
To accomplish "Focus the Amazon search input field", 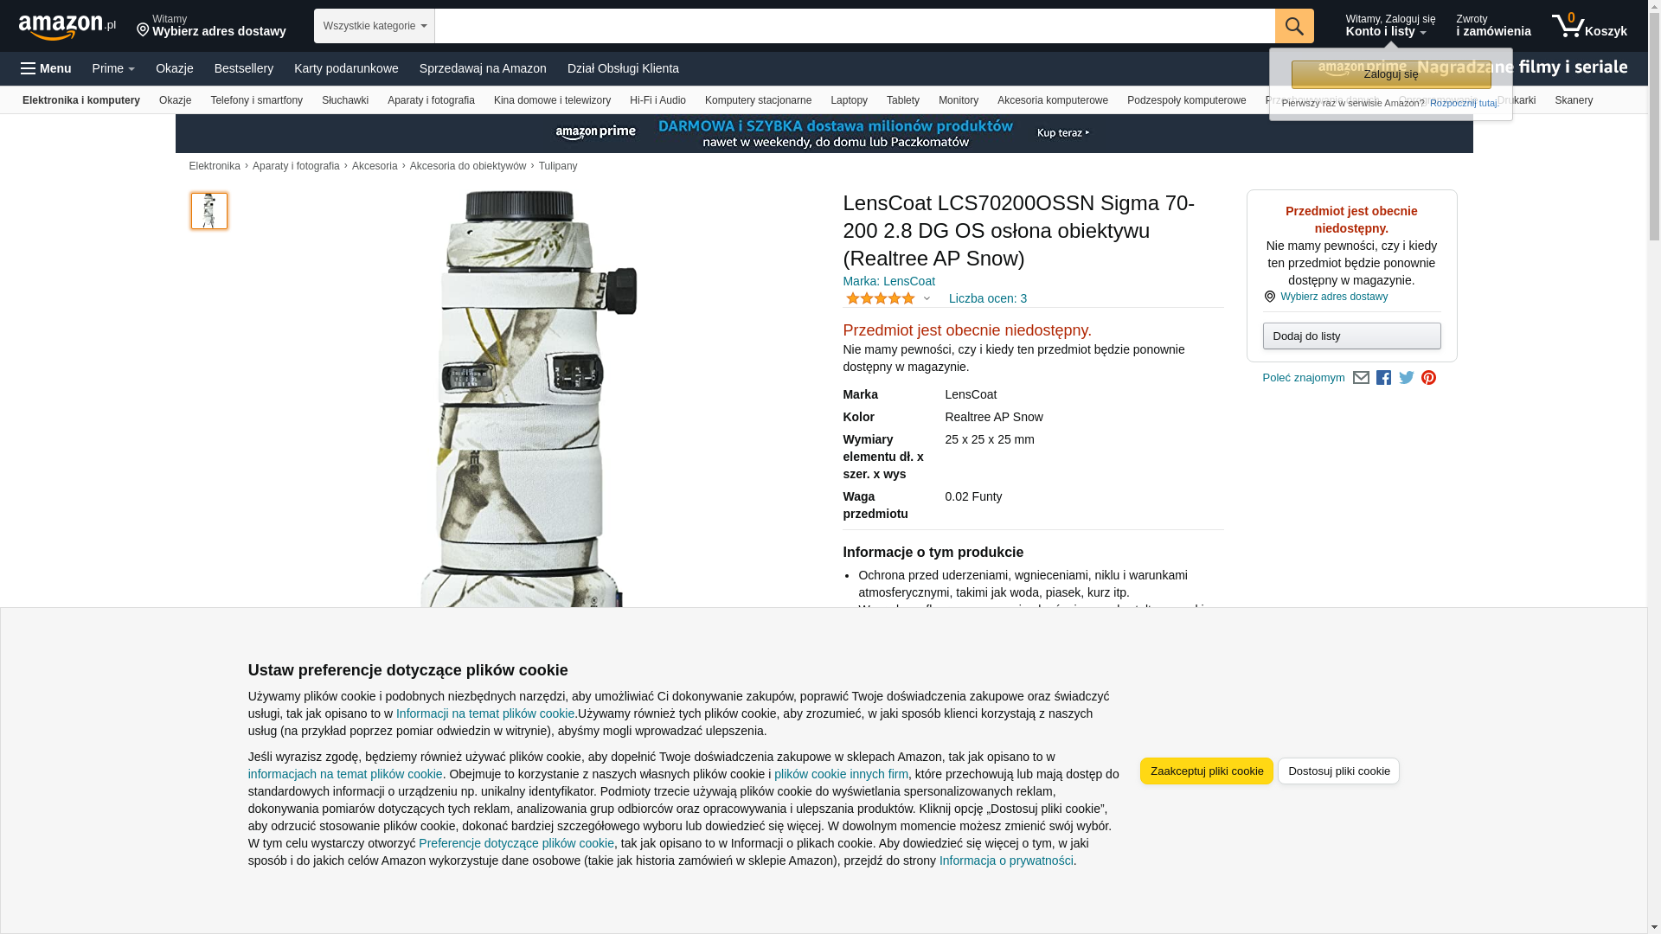I will pyautogui.click(x=855, y=26).
